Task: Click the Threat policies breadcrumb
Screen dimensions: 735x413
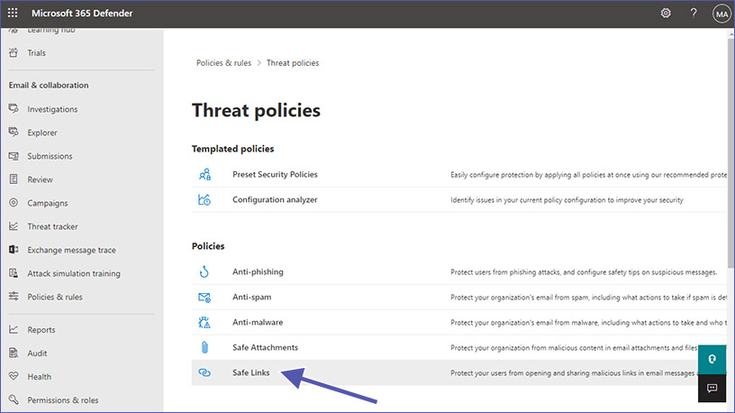Action: pyautogui.click(x=293, y=63)
